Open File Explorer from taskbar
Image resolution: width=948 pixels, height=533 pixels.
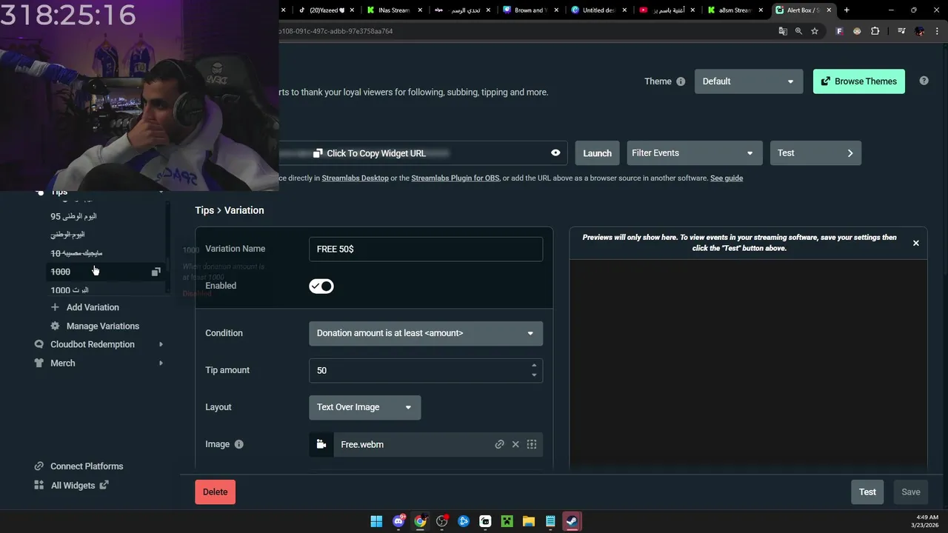528,521
